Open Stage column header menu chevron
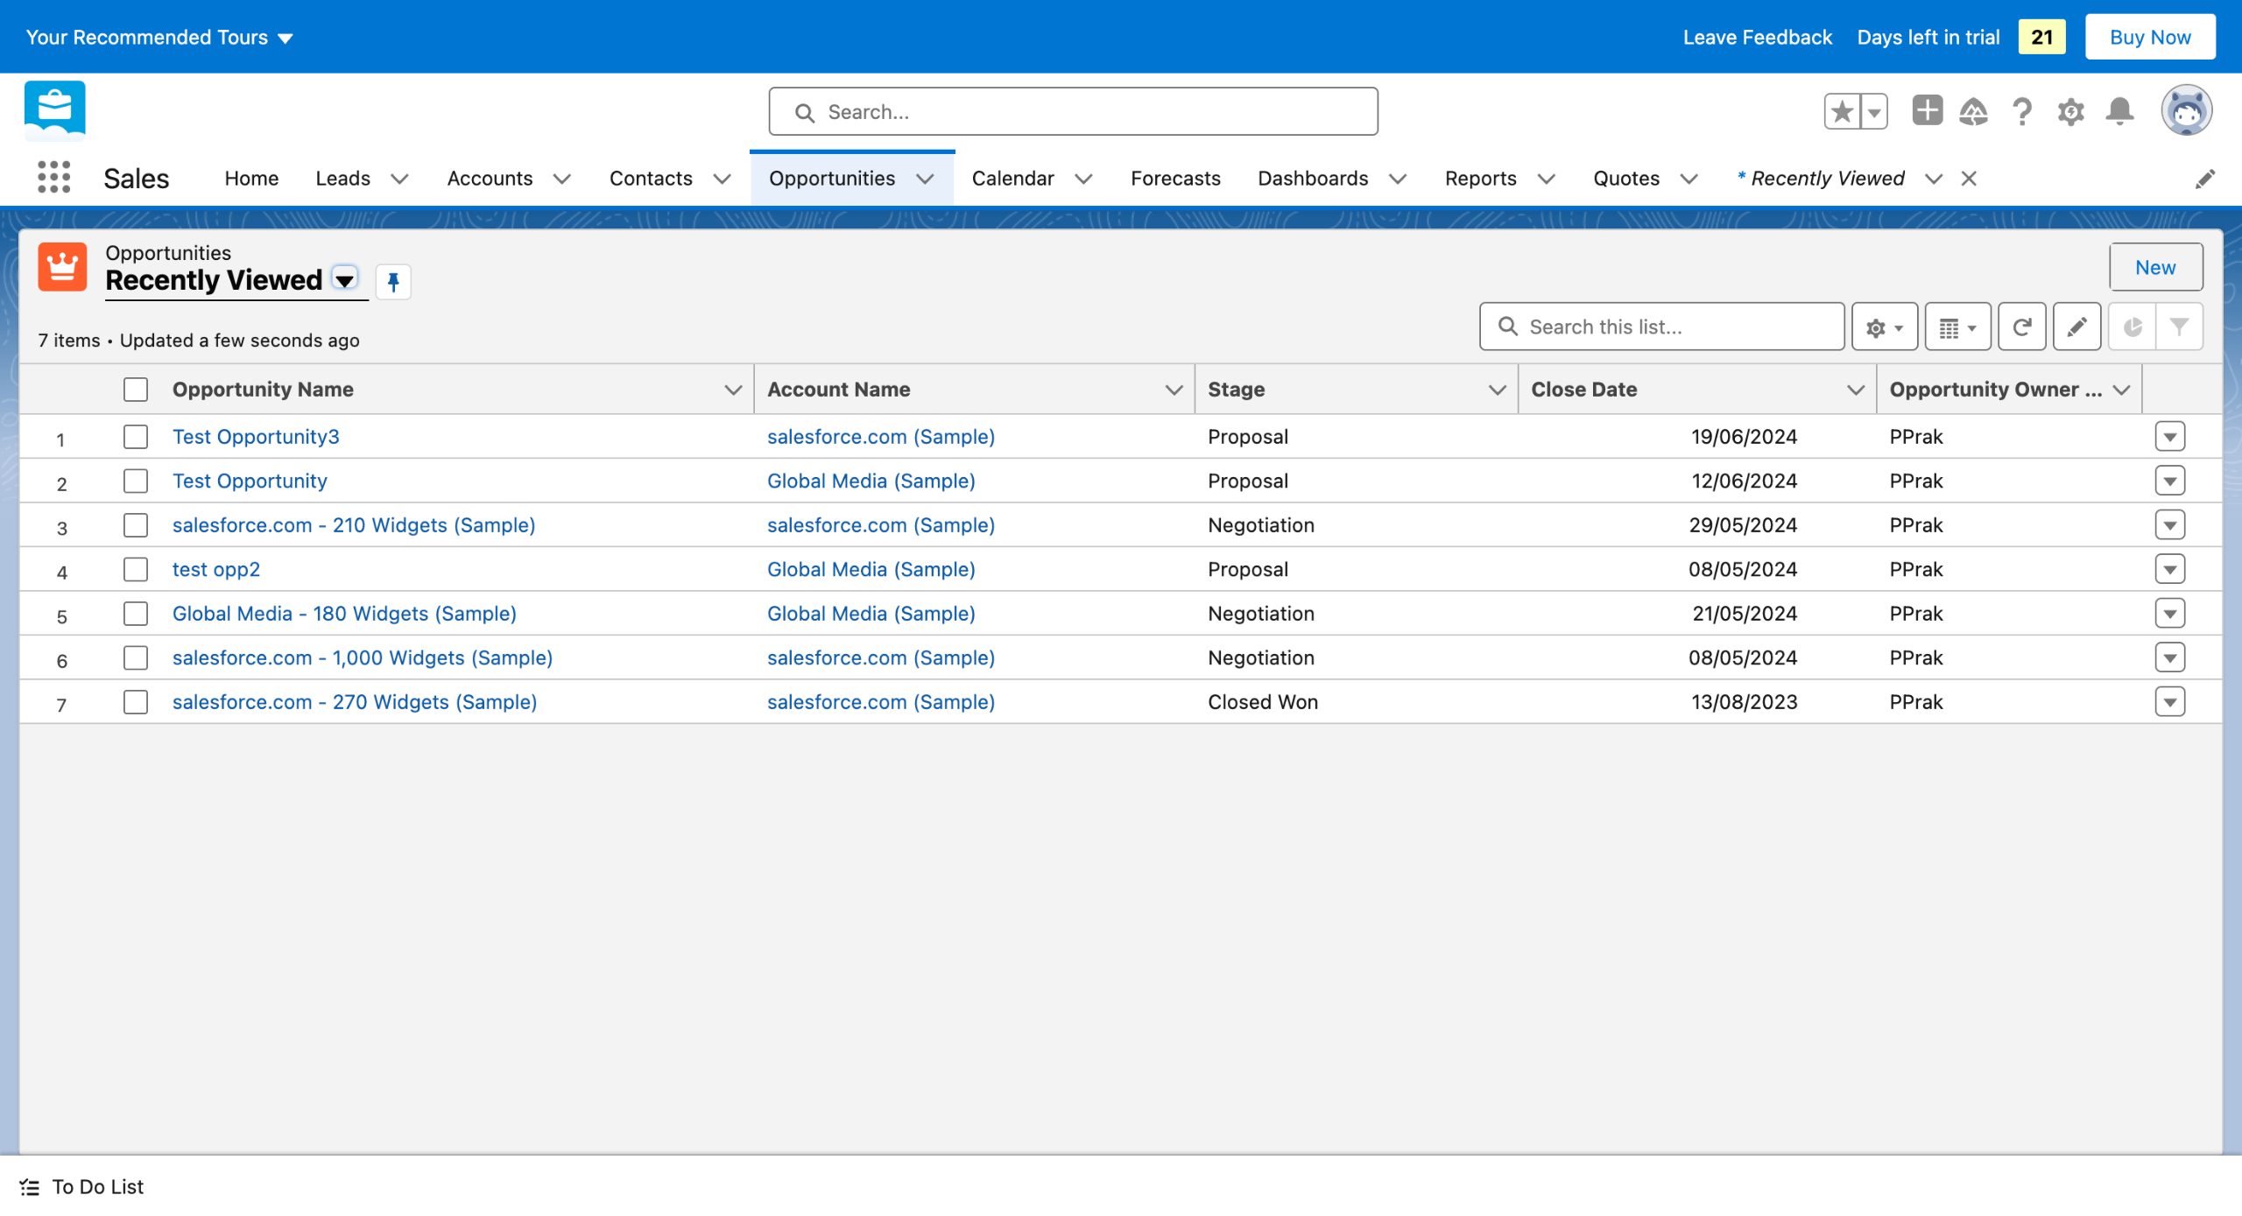2242x1216 pixels. coord(1498,390)
